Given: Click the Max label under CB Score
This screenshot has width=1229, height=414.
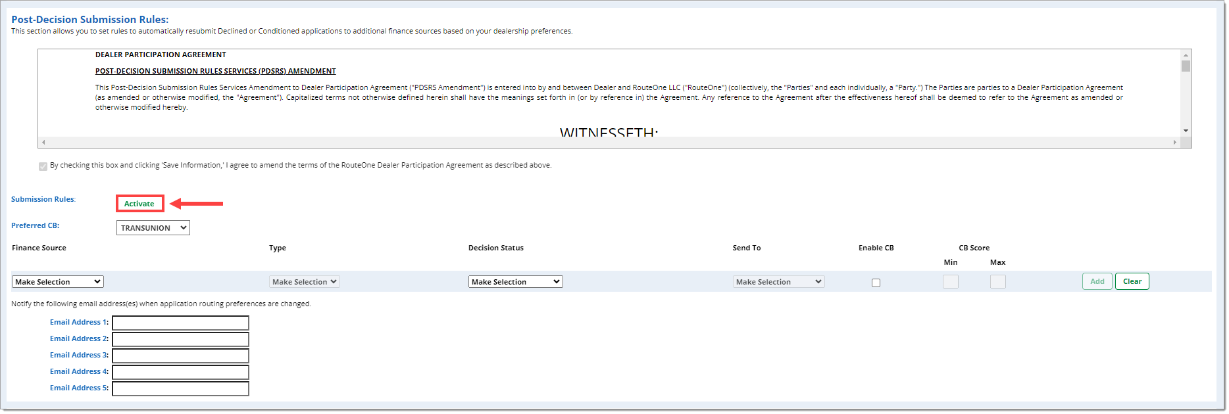Looking at the screenshot, I should coord(998,262).
